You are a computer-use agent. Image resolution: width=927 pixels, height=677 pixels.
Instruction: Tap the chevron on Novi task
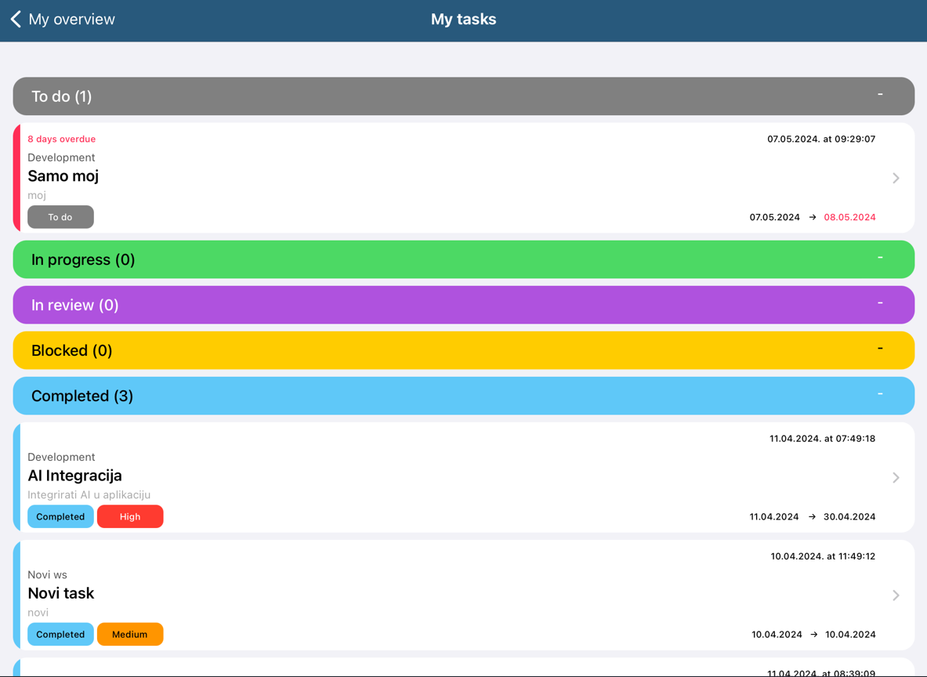896,596
